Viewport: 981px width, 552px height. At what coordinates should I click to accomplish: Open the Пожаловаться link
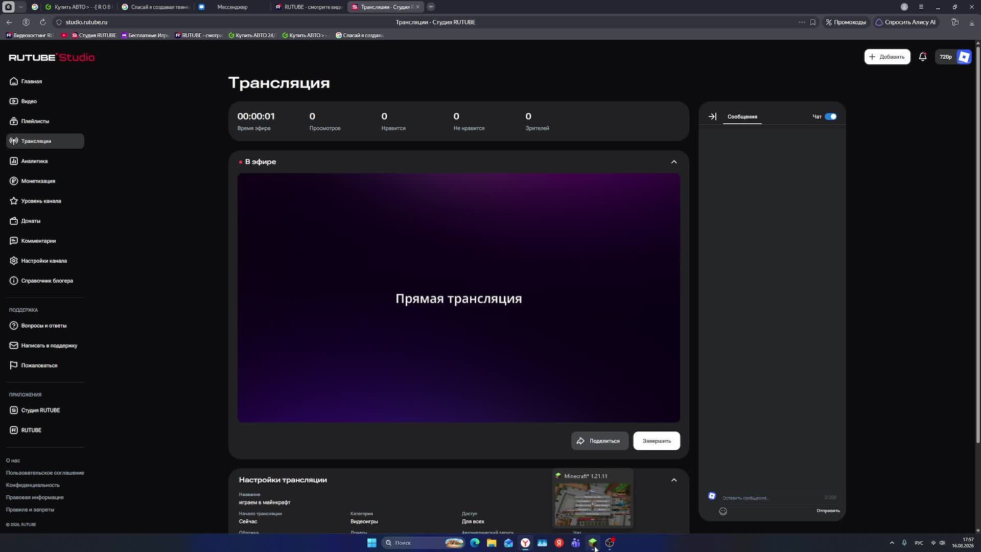(45, 365)
